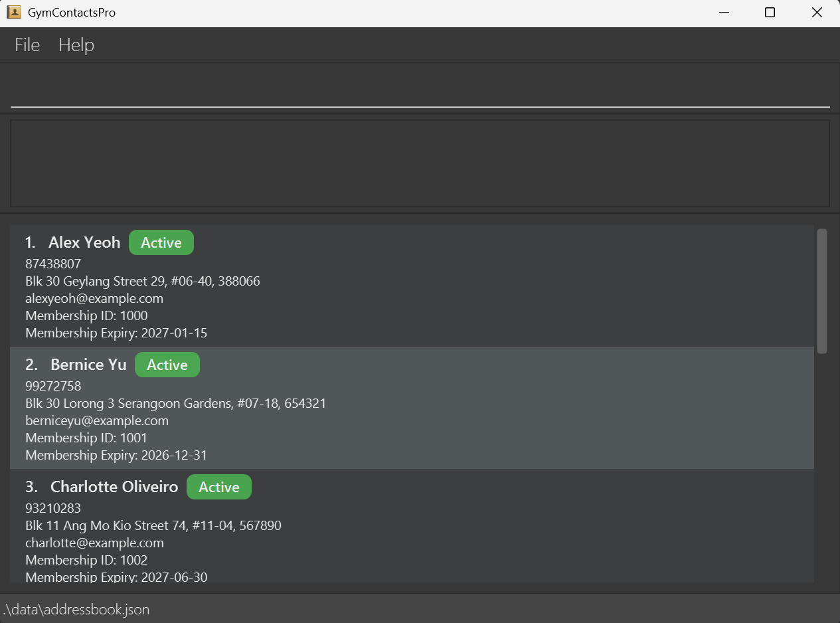This screenshot has height=623, width=840.
Task: Click Alex Yeoh's green Active badge
Action: 161,243
